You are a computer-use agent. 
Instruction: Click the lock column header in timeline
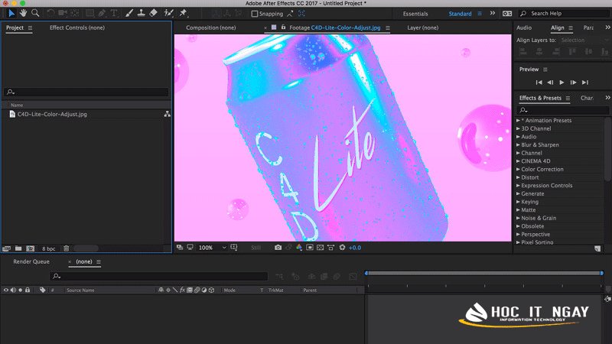[28, 290]
